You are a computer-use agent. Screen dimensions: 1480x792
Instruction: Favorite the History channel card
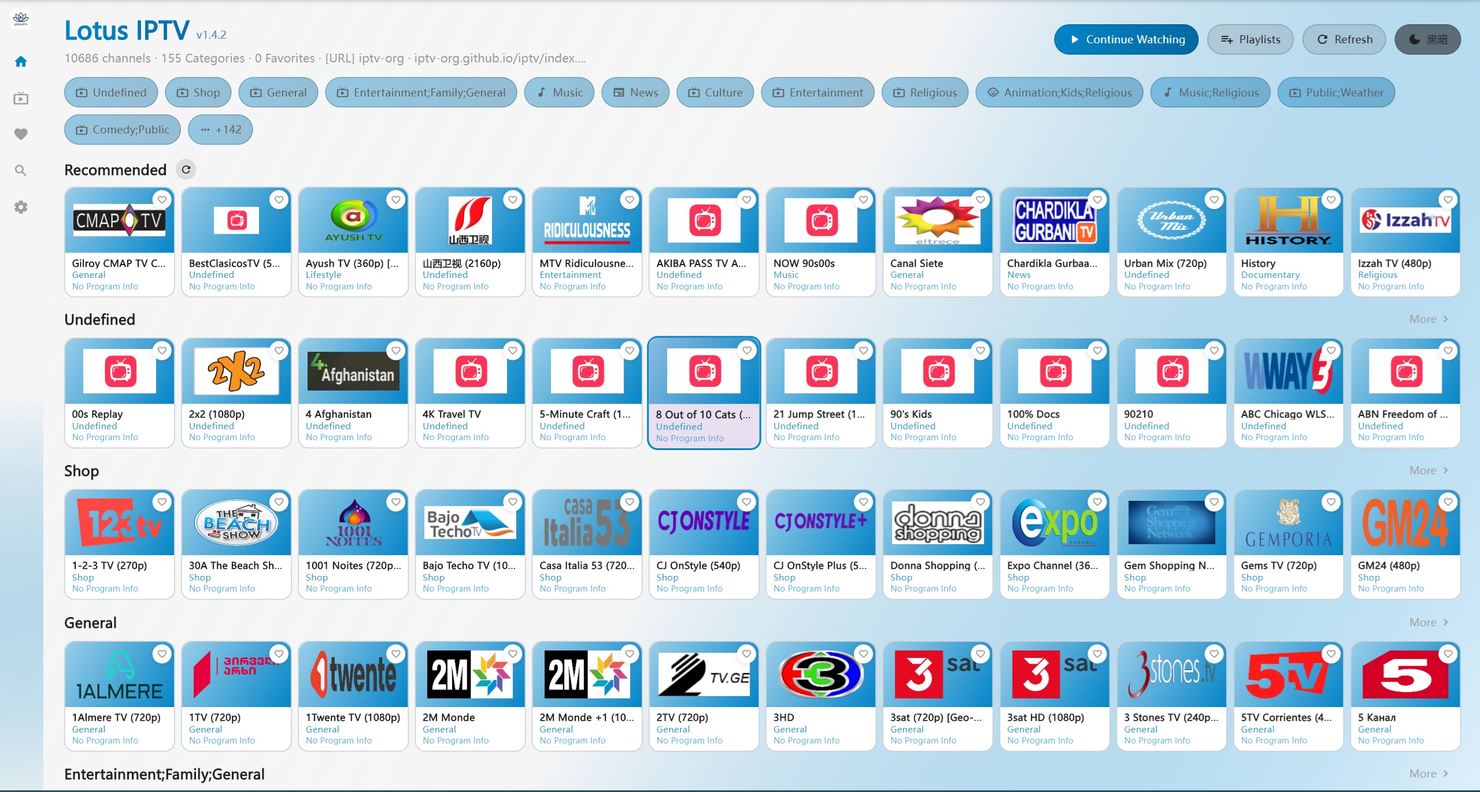tap(1331, 199)
